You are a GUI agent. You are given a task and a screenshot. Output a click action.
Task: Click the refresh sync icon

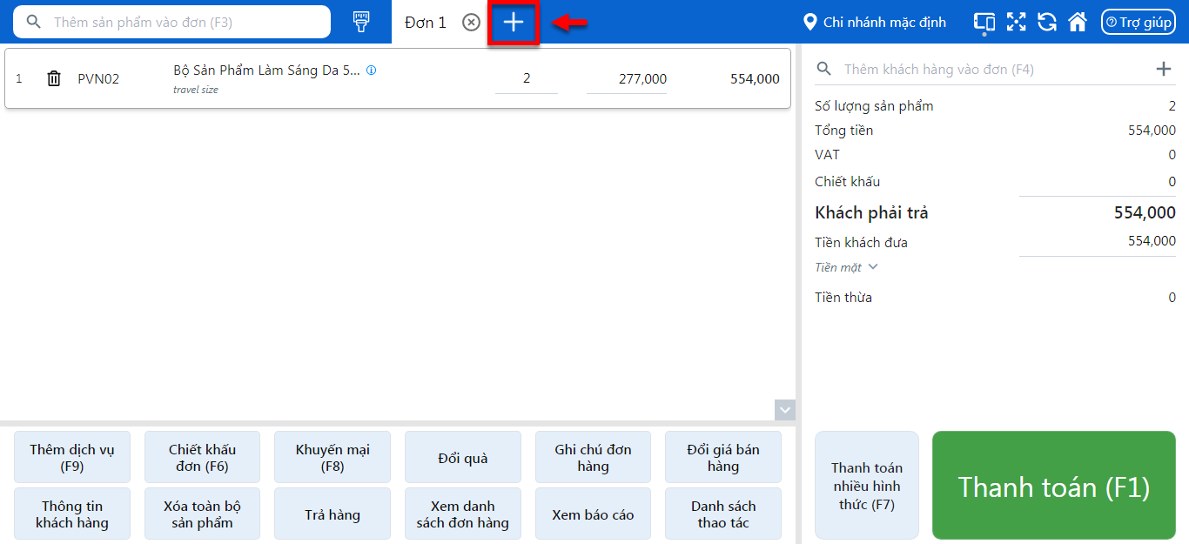(x=1047, y=23)
